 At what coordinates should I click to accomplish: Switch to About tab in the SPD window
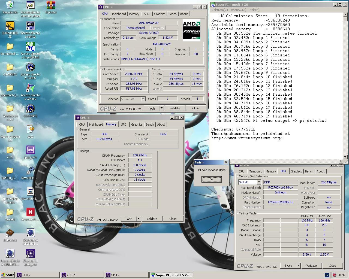coord(320,171)
